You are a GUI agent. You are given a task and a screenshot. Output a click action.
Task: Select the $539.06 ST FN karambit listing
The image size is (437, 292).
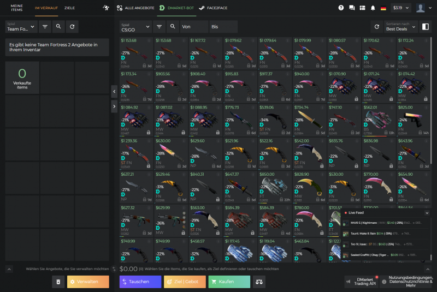click(275, 120)
